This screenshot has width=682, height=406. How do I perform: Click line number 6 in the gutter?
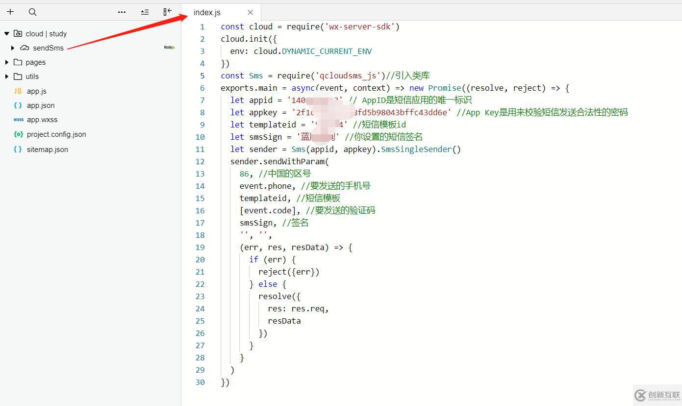click(202, 88)
